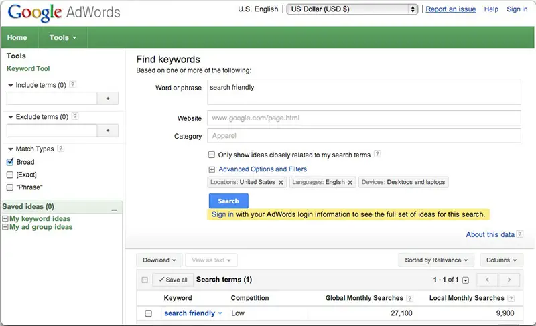Go to the Home tab

click(17, 37)
